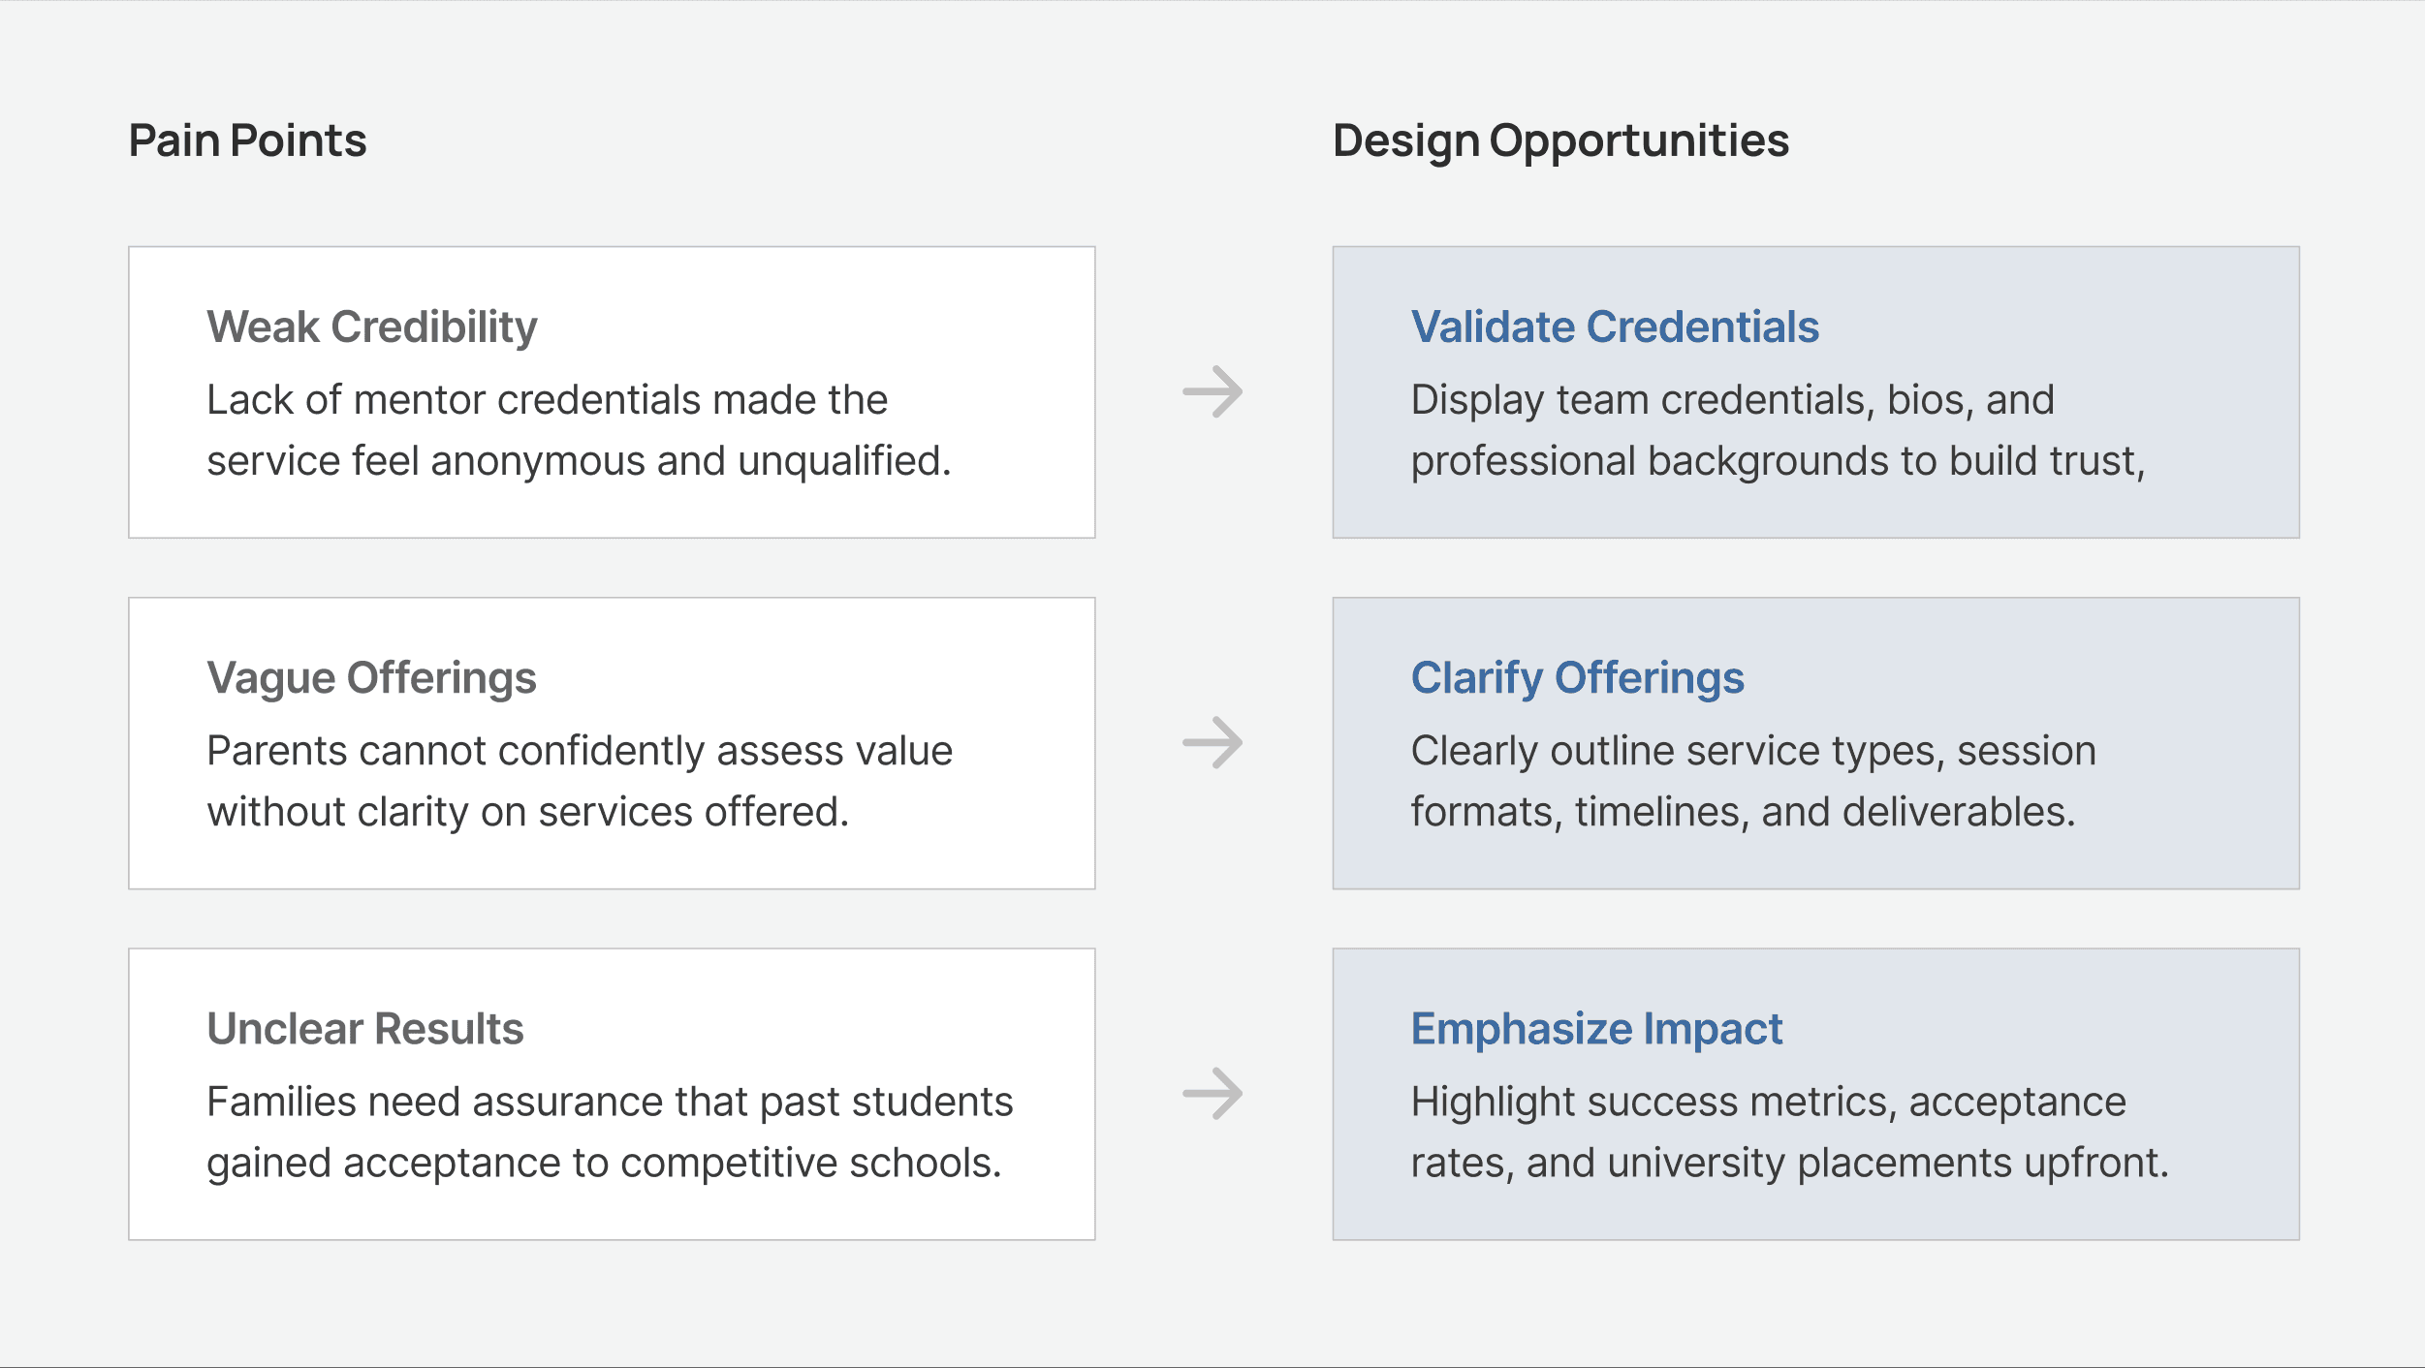
Task: Open the Emphasize Impact blue heading
Action: [x=1596, y=1028]
